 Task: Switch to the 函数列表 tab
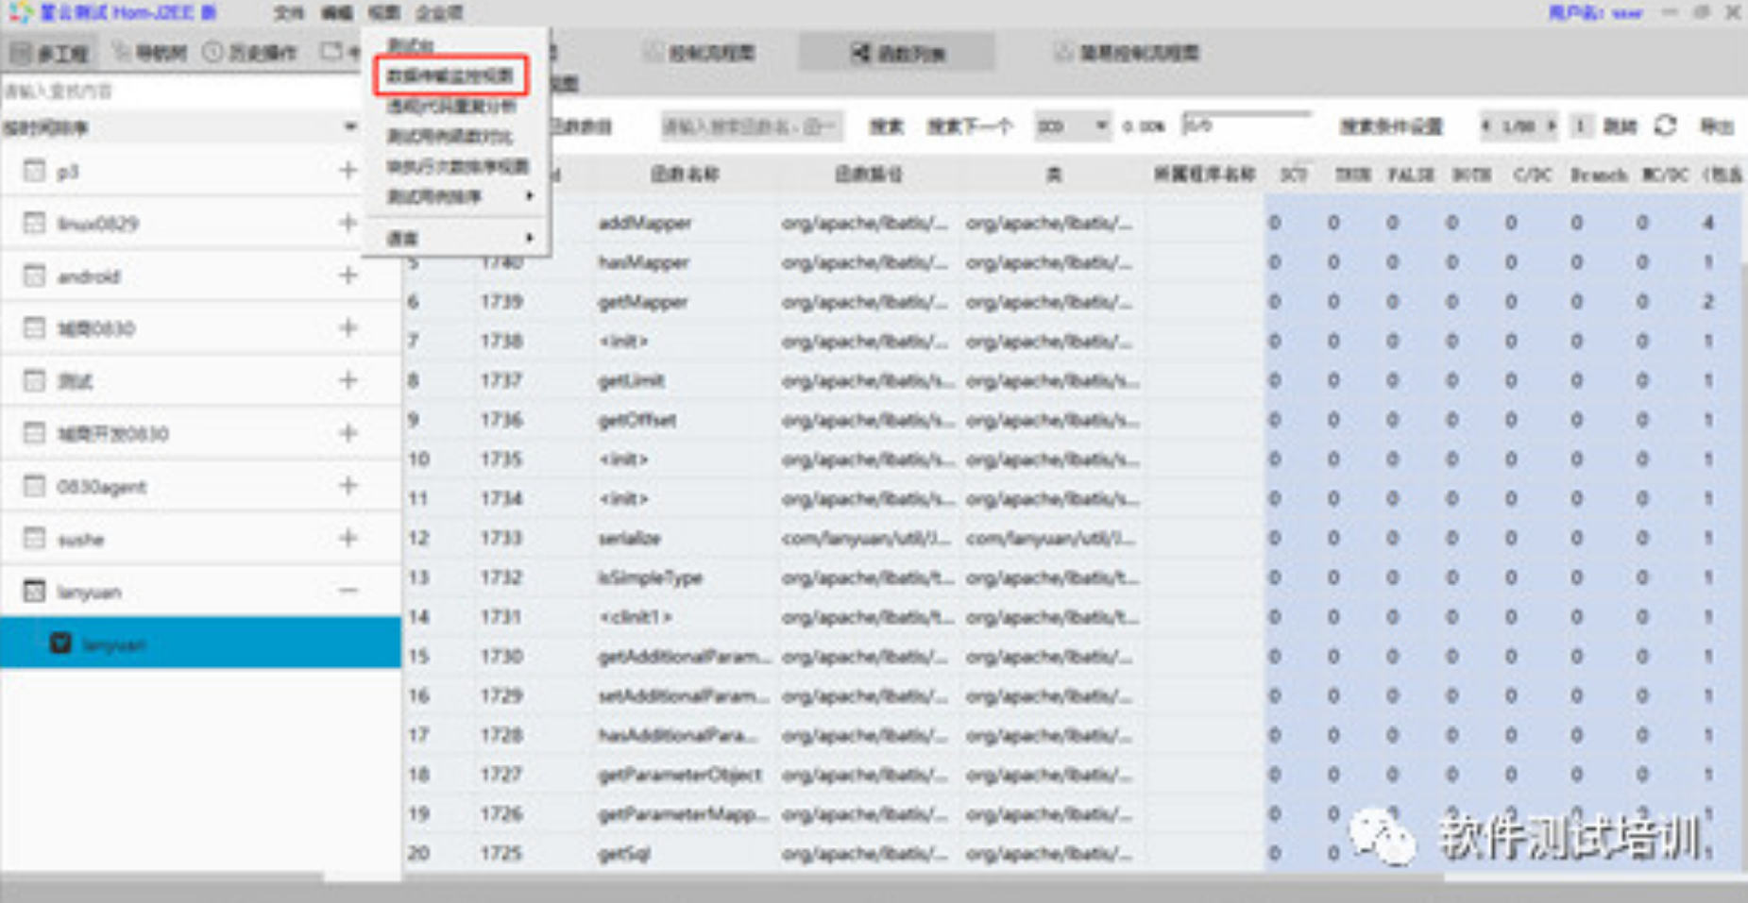tap(896, 53)
